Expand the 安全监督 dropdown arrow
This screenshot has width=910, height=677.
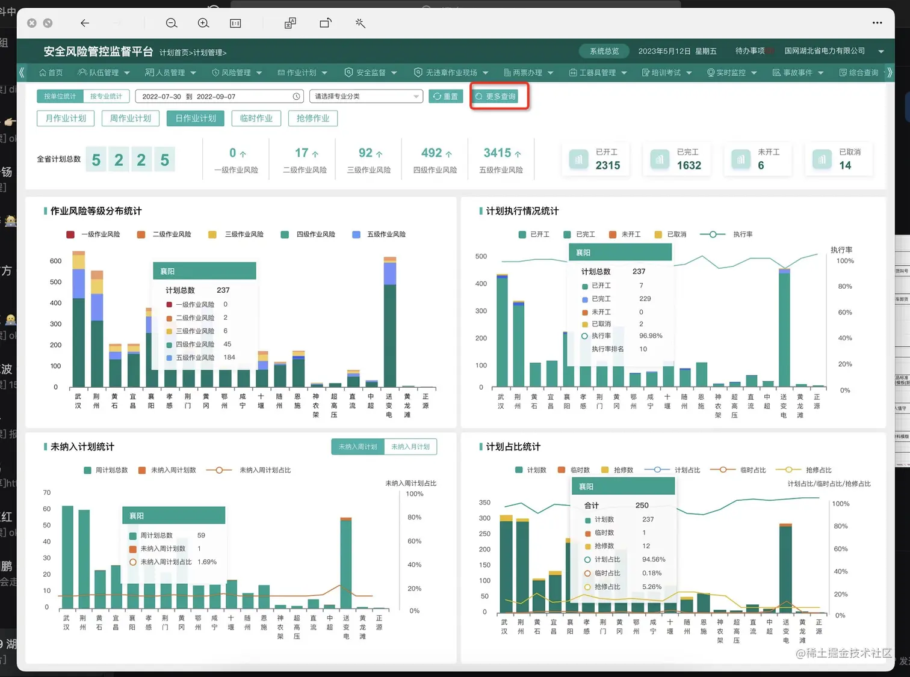click(x=394, y=73)
